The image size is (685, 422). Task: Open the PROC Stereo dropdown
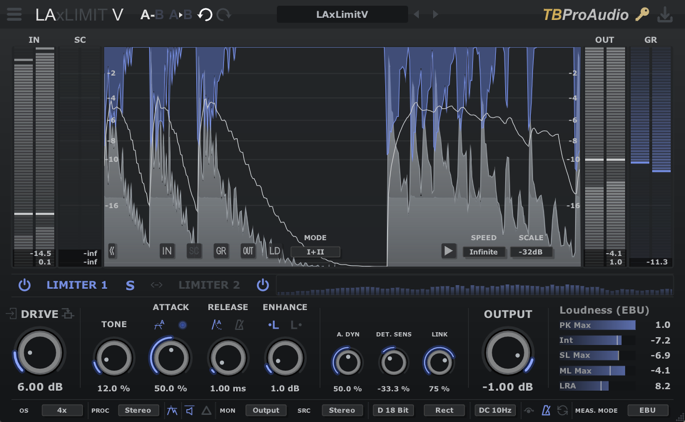(x=138, y=410)
